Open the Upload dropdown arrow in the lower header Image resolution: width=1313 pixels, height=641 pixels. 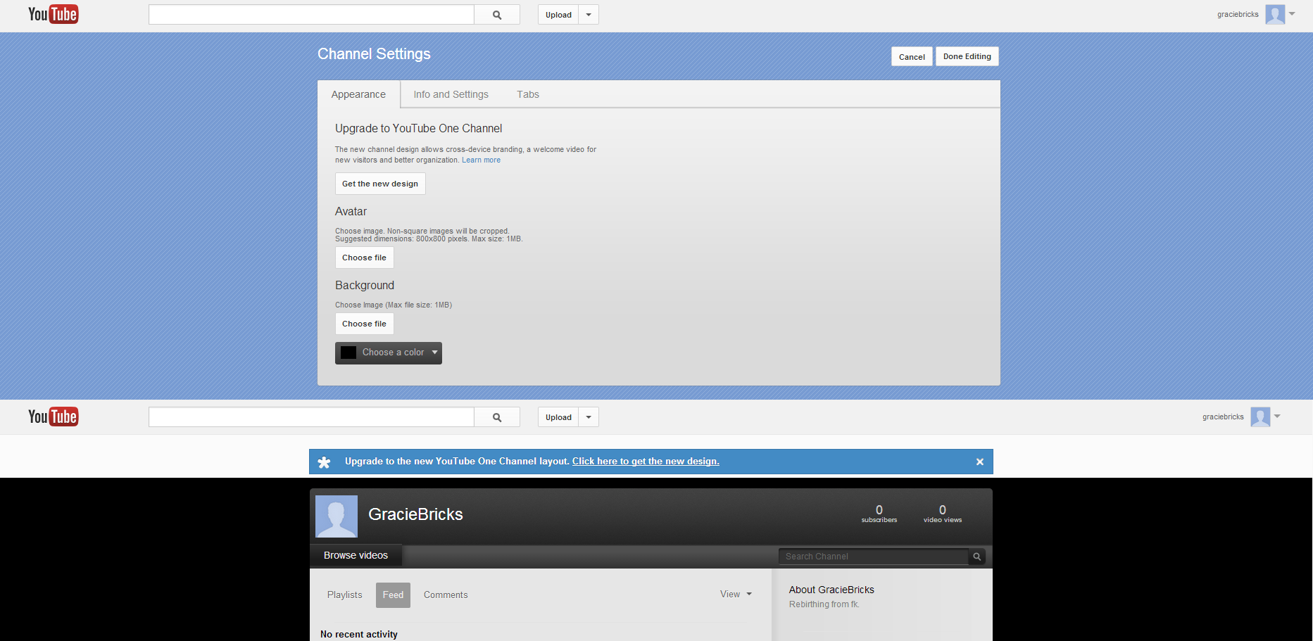pyautogui.click(x=589, y=417)
